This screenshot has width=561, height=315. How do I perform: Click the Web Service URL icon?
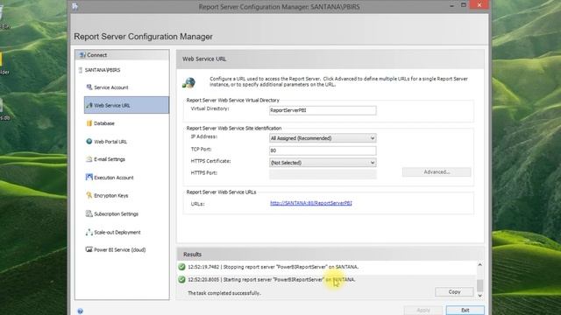pyautogui.click(x=89, y=105)
